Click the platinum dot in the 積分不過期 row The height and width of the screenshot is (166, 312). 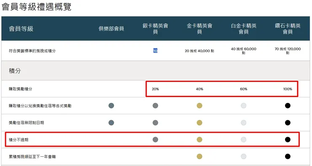tap(244, 140)
